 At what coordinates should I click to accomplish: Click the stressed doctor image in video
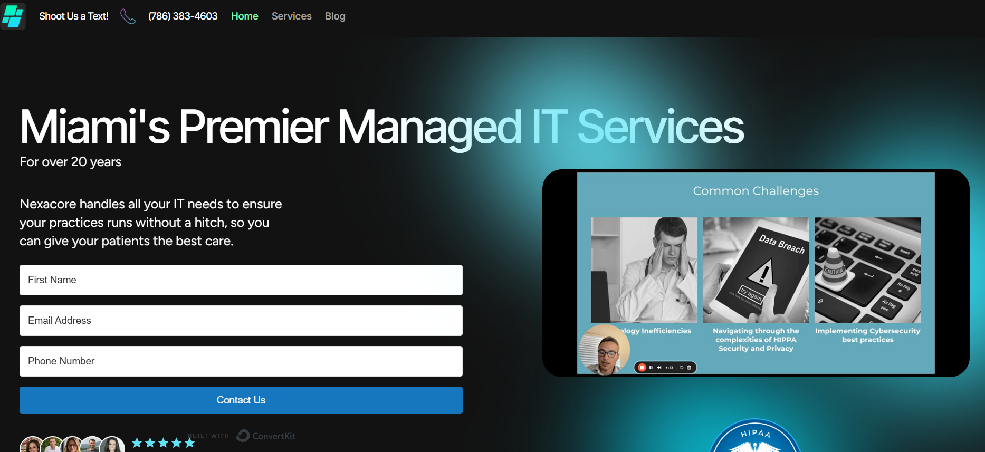644,270
